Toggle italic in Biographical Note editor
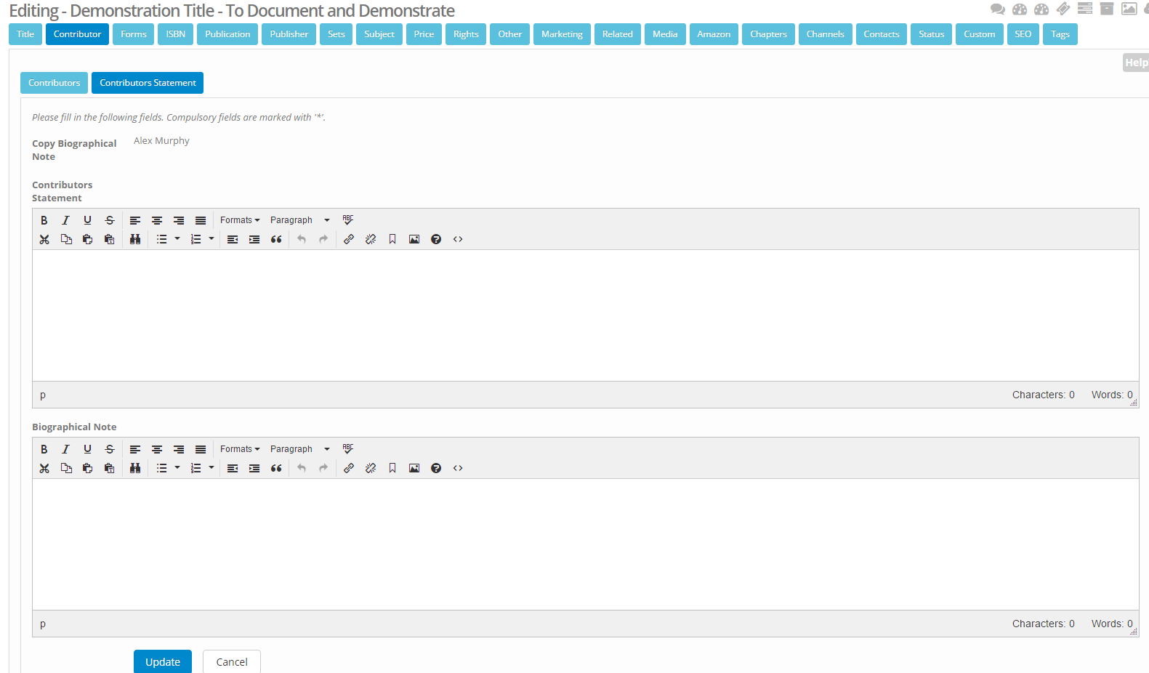 (65, 449)
